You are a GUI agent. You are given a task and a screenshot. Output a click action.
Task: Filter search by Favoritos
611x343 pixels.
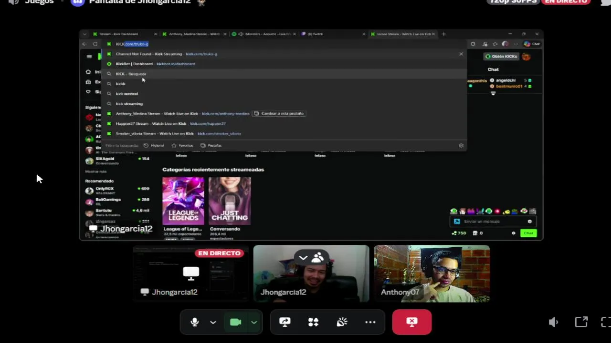182,145
